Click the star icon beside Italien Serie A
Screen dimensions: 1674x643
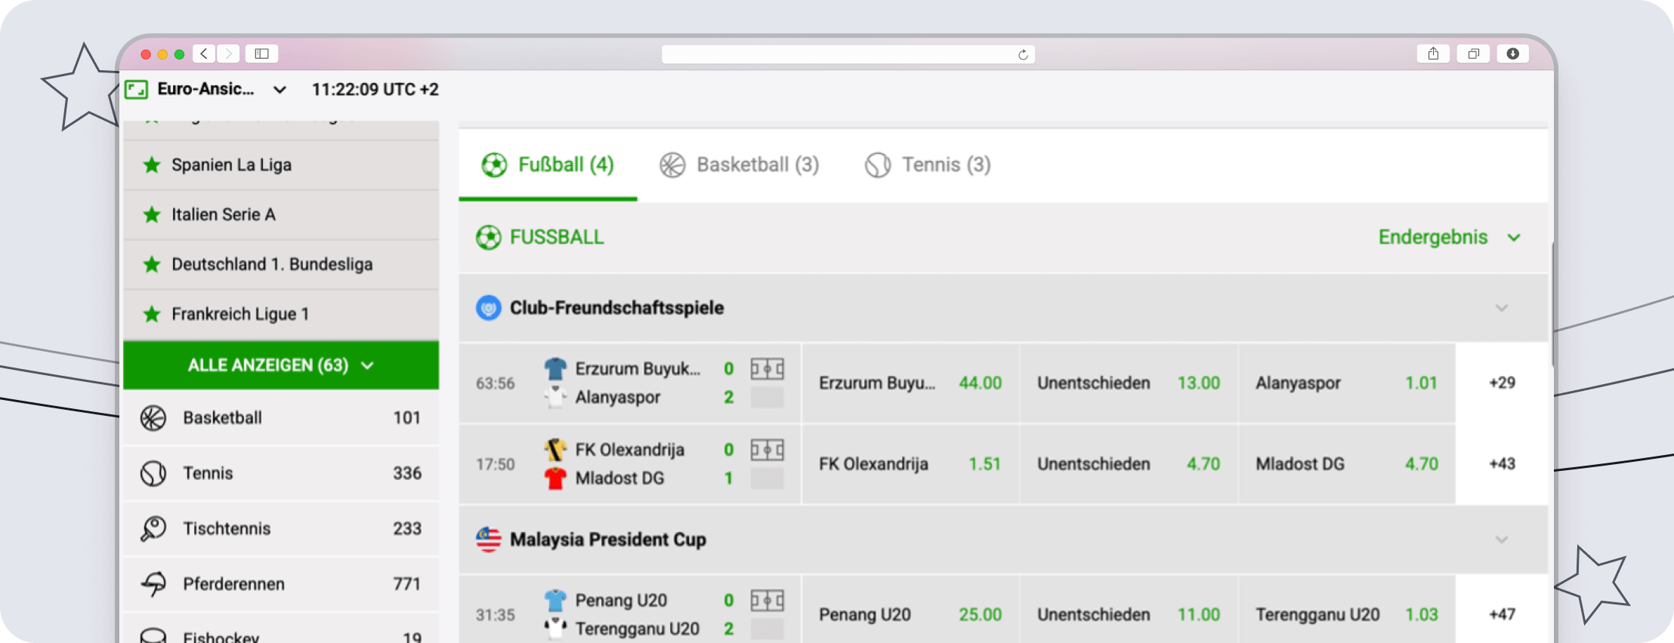pos(152,214)
